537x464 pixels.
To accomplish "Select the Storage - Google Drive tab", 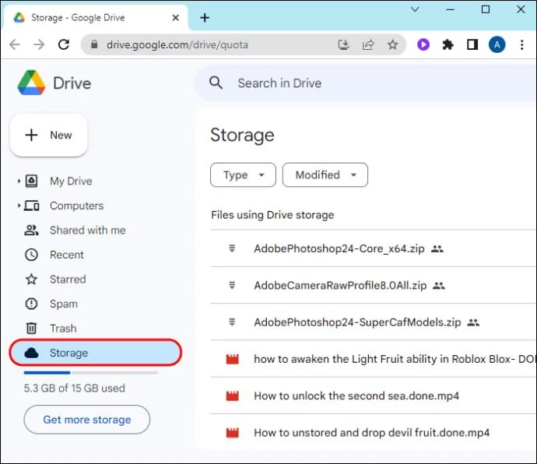I will pos(95,18).
